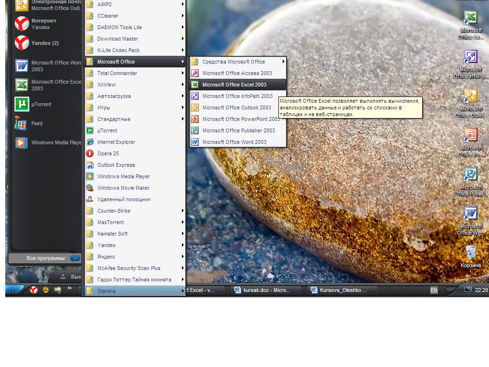This screenshot has width=489, height=367.
Task: Click the PowerPoint icon in submenu
Action: pos(195,119)
